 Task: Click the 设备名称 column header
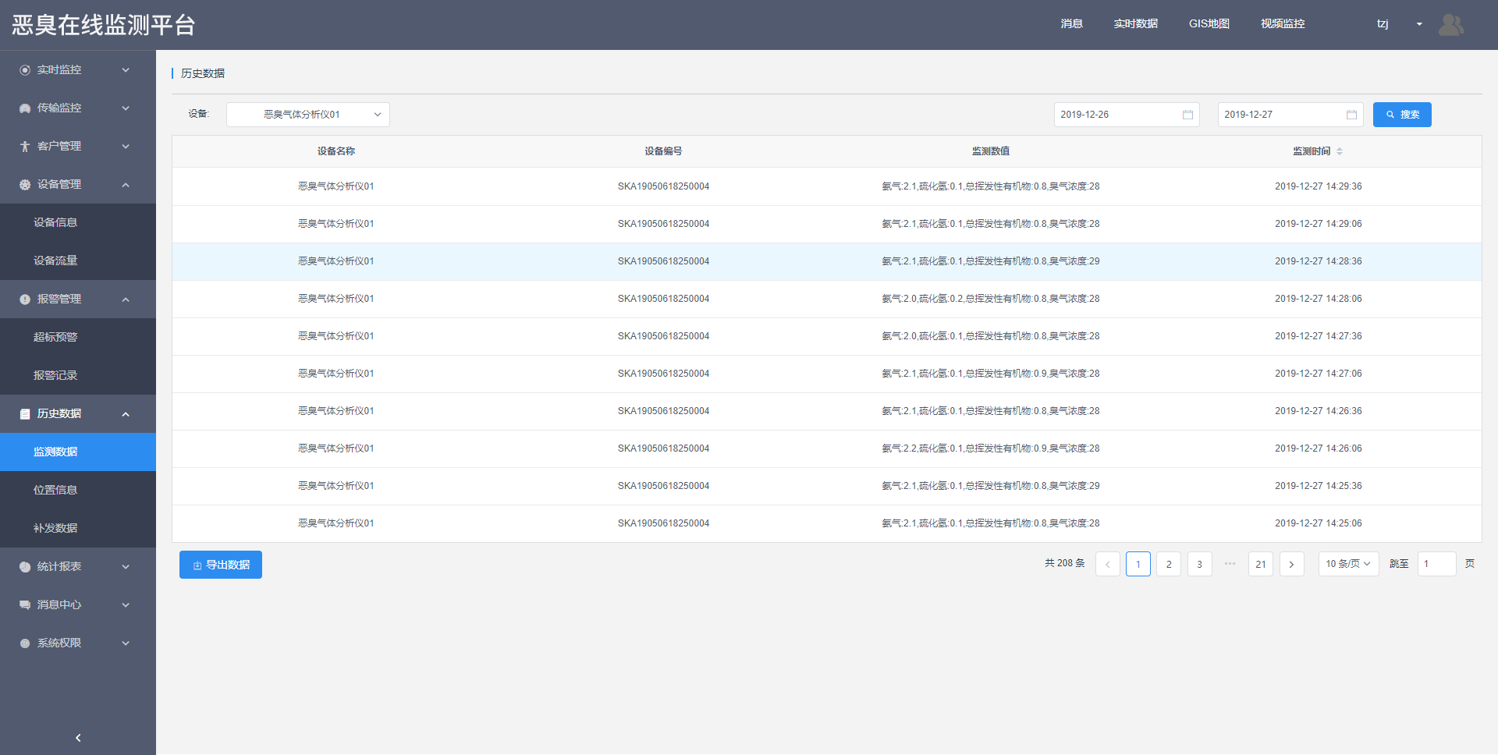pos(336,151)
